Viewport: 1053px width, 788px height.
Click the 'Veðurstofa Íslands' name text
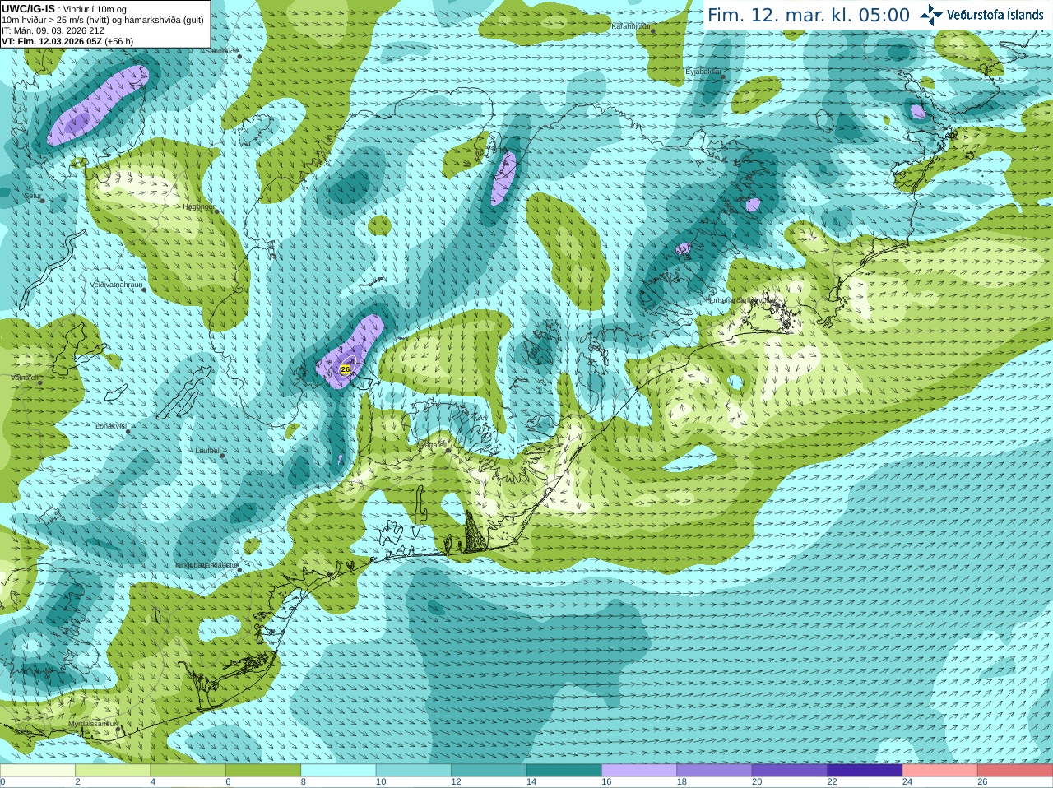pos(995,15)
